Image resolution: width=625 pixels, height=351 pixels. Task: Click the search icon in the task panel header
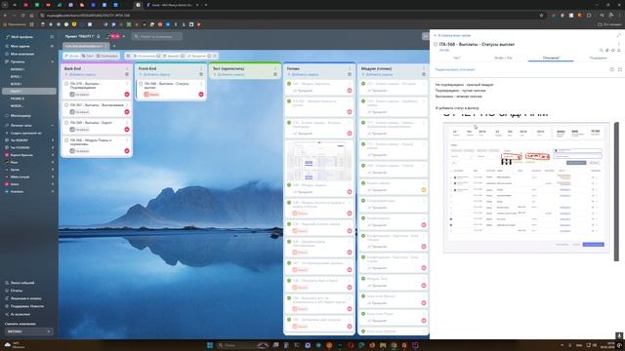pos(602,50)
